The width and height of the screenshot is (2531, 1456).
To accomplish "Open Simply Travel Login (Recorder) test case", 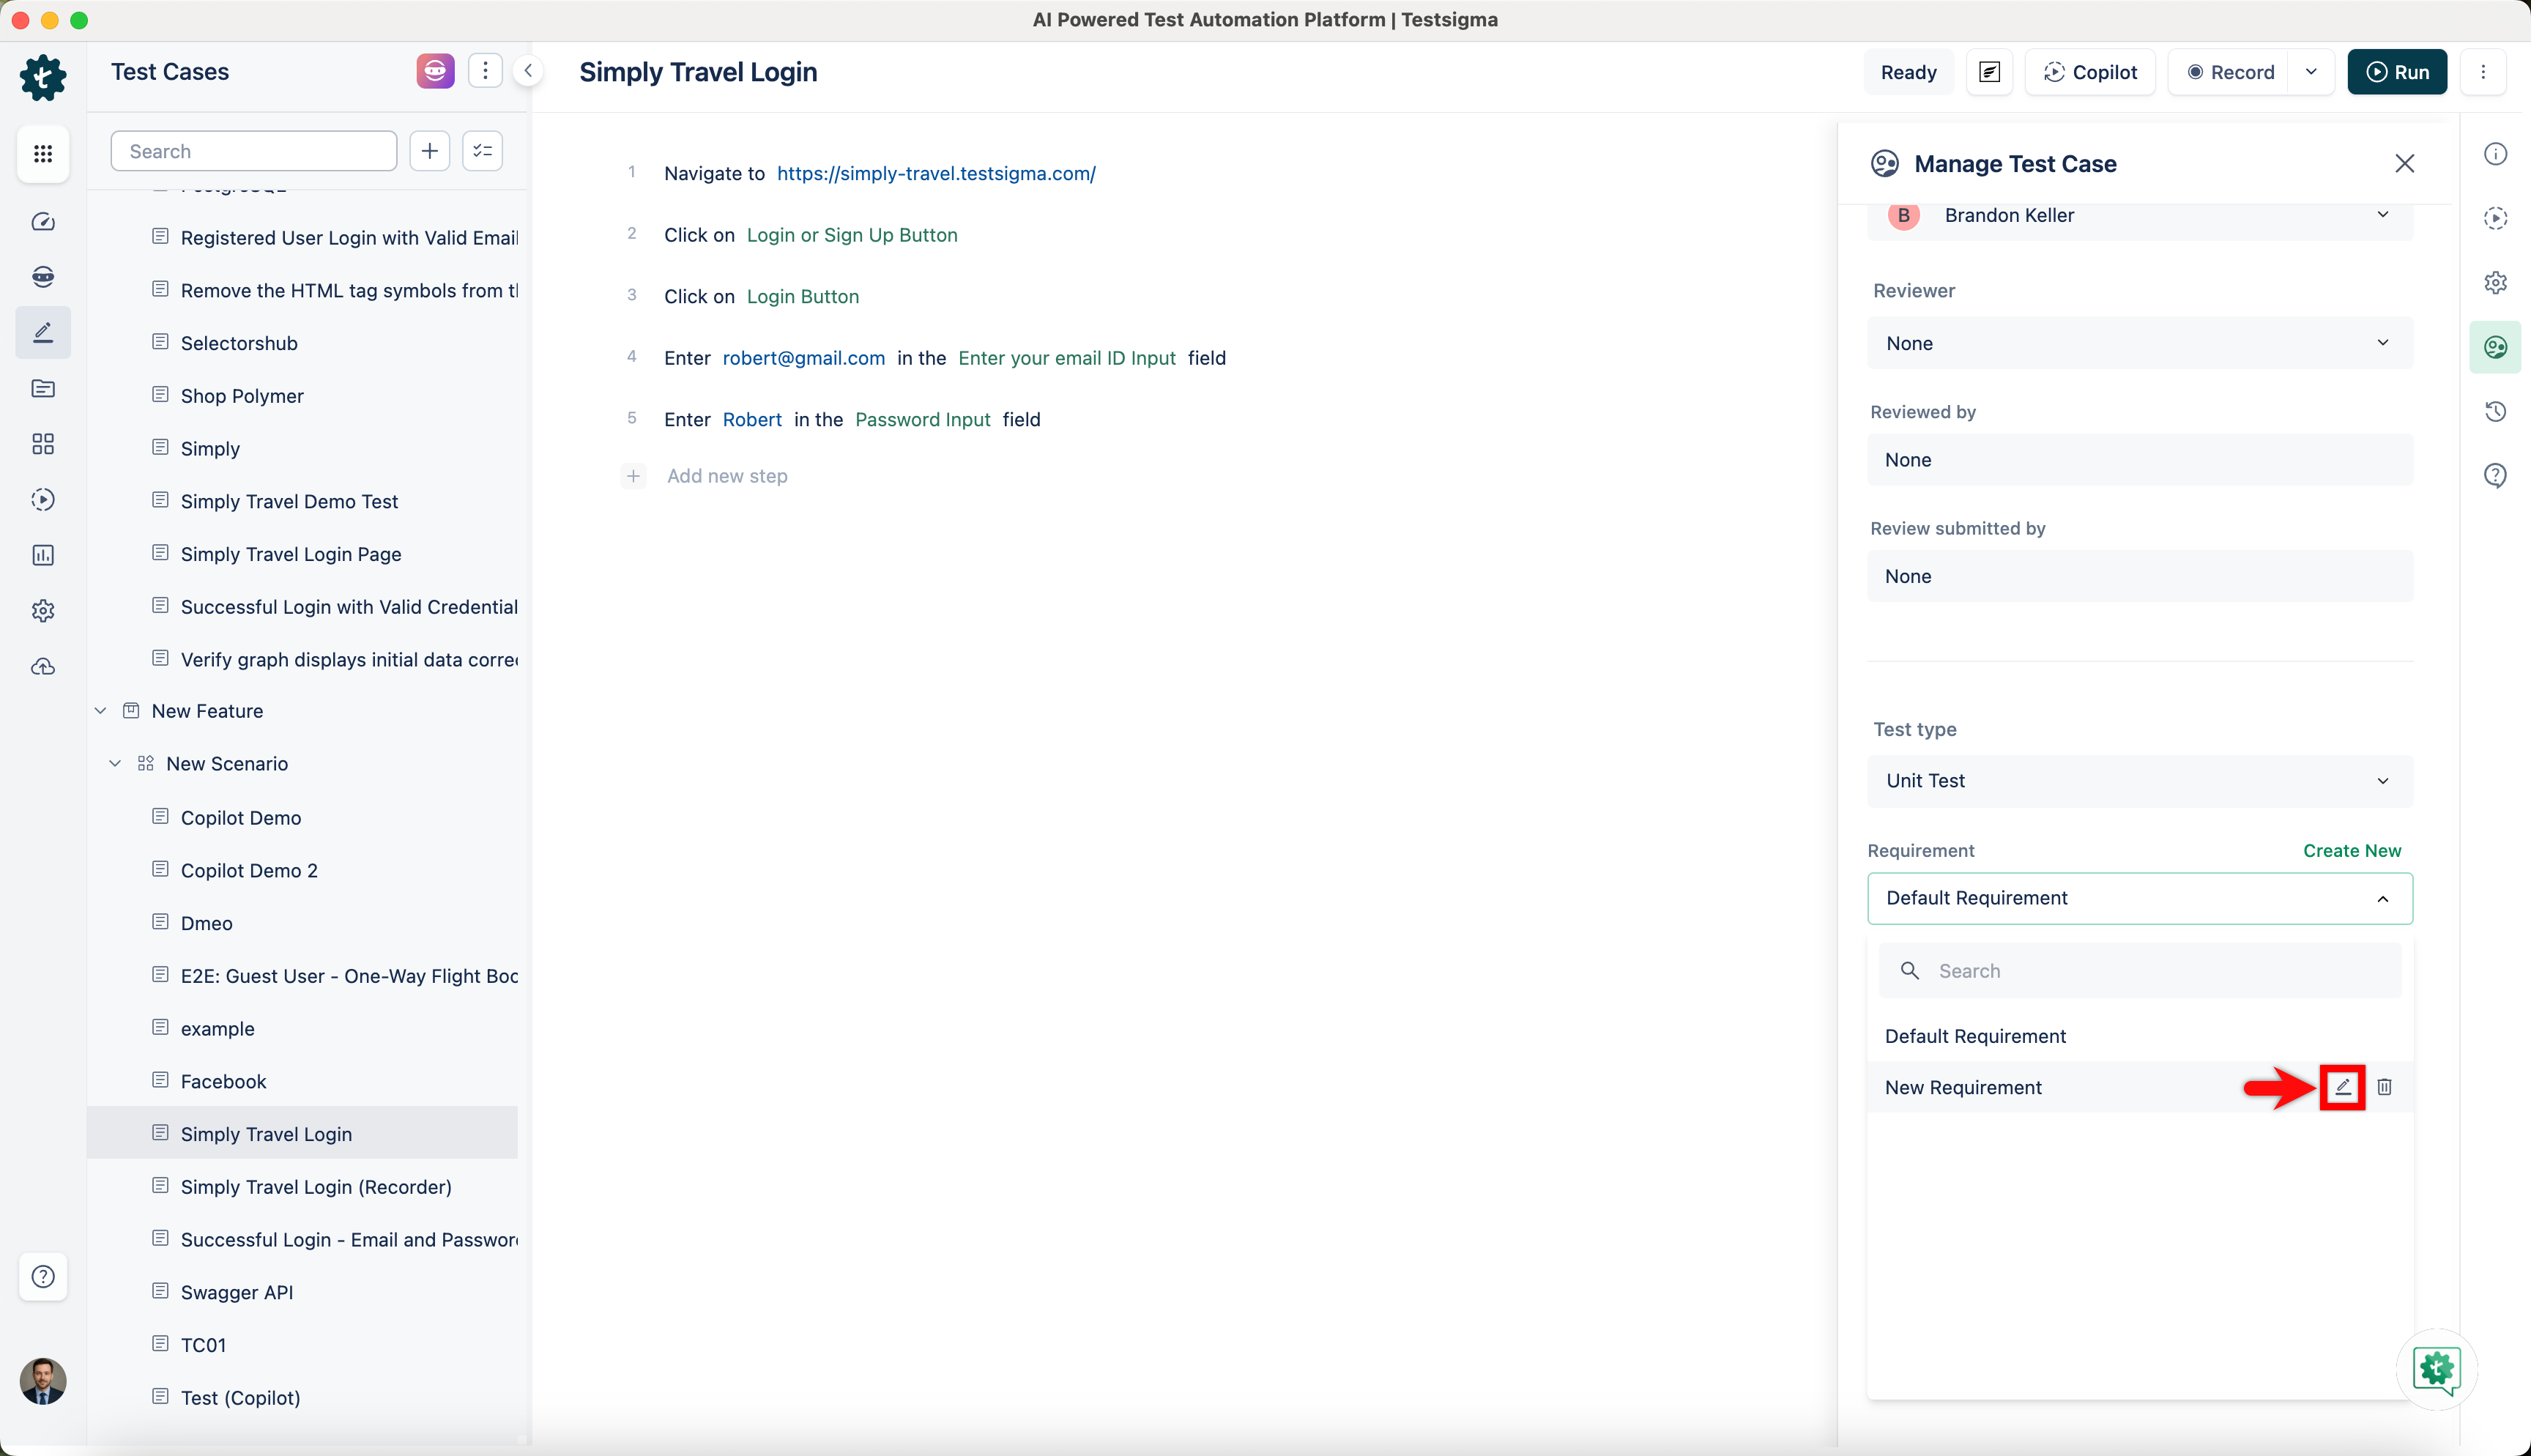I will [316, 1187].
